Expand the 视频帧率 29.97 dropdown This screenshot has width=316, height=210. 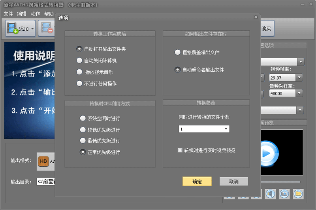point(299,78)
